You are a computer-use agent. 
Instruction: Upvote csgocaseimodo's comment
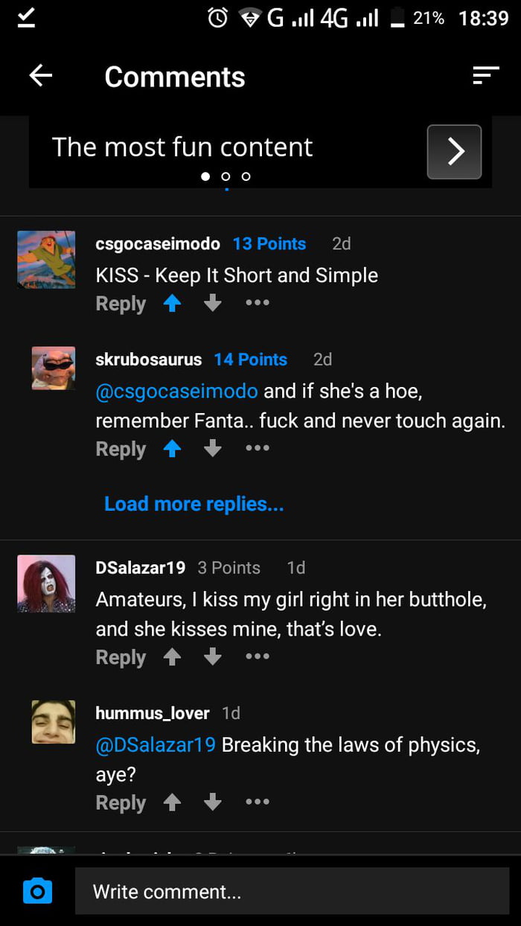coord(173,304)
